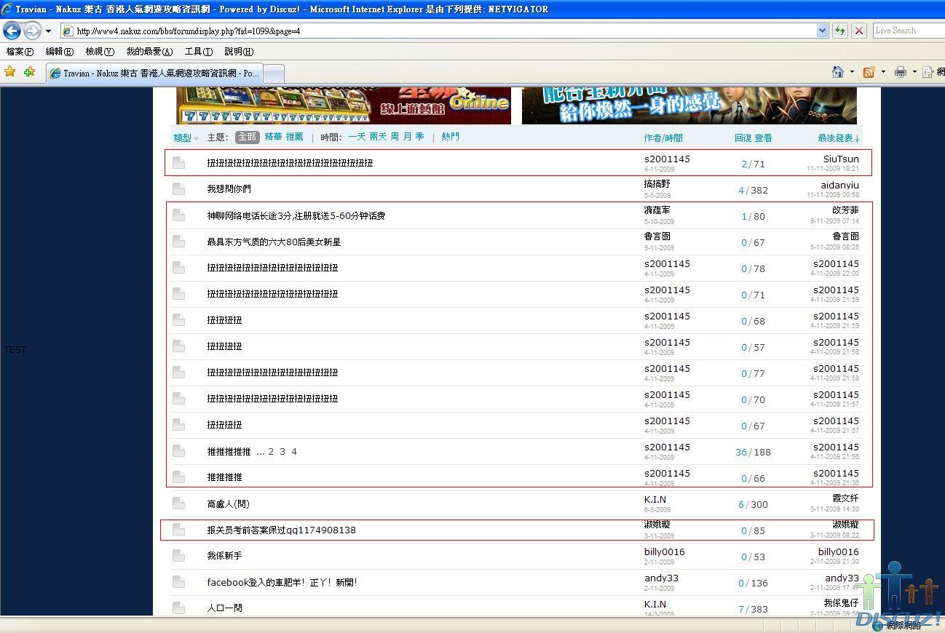945x633 pixels.
Task: Click the Refresh page icon
Action: click(840, 31)
